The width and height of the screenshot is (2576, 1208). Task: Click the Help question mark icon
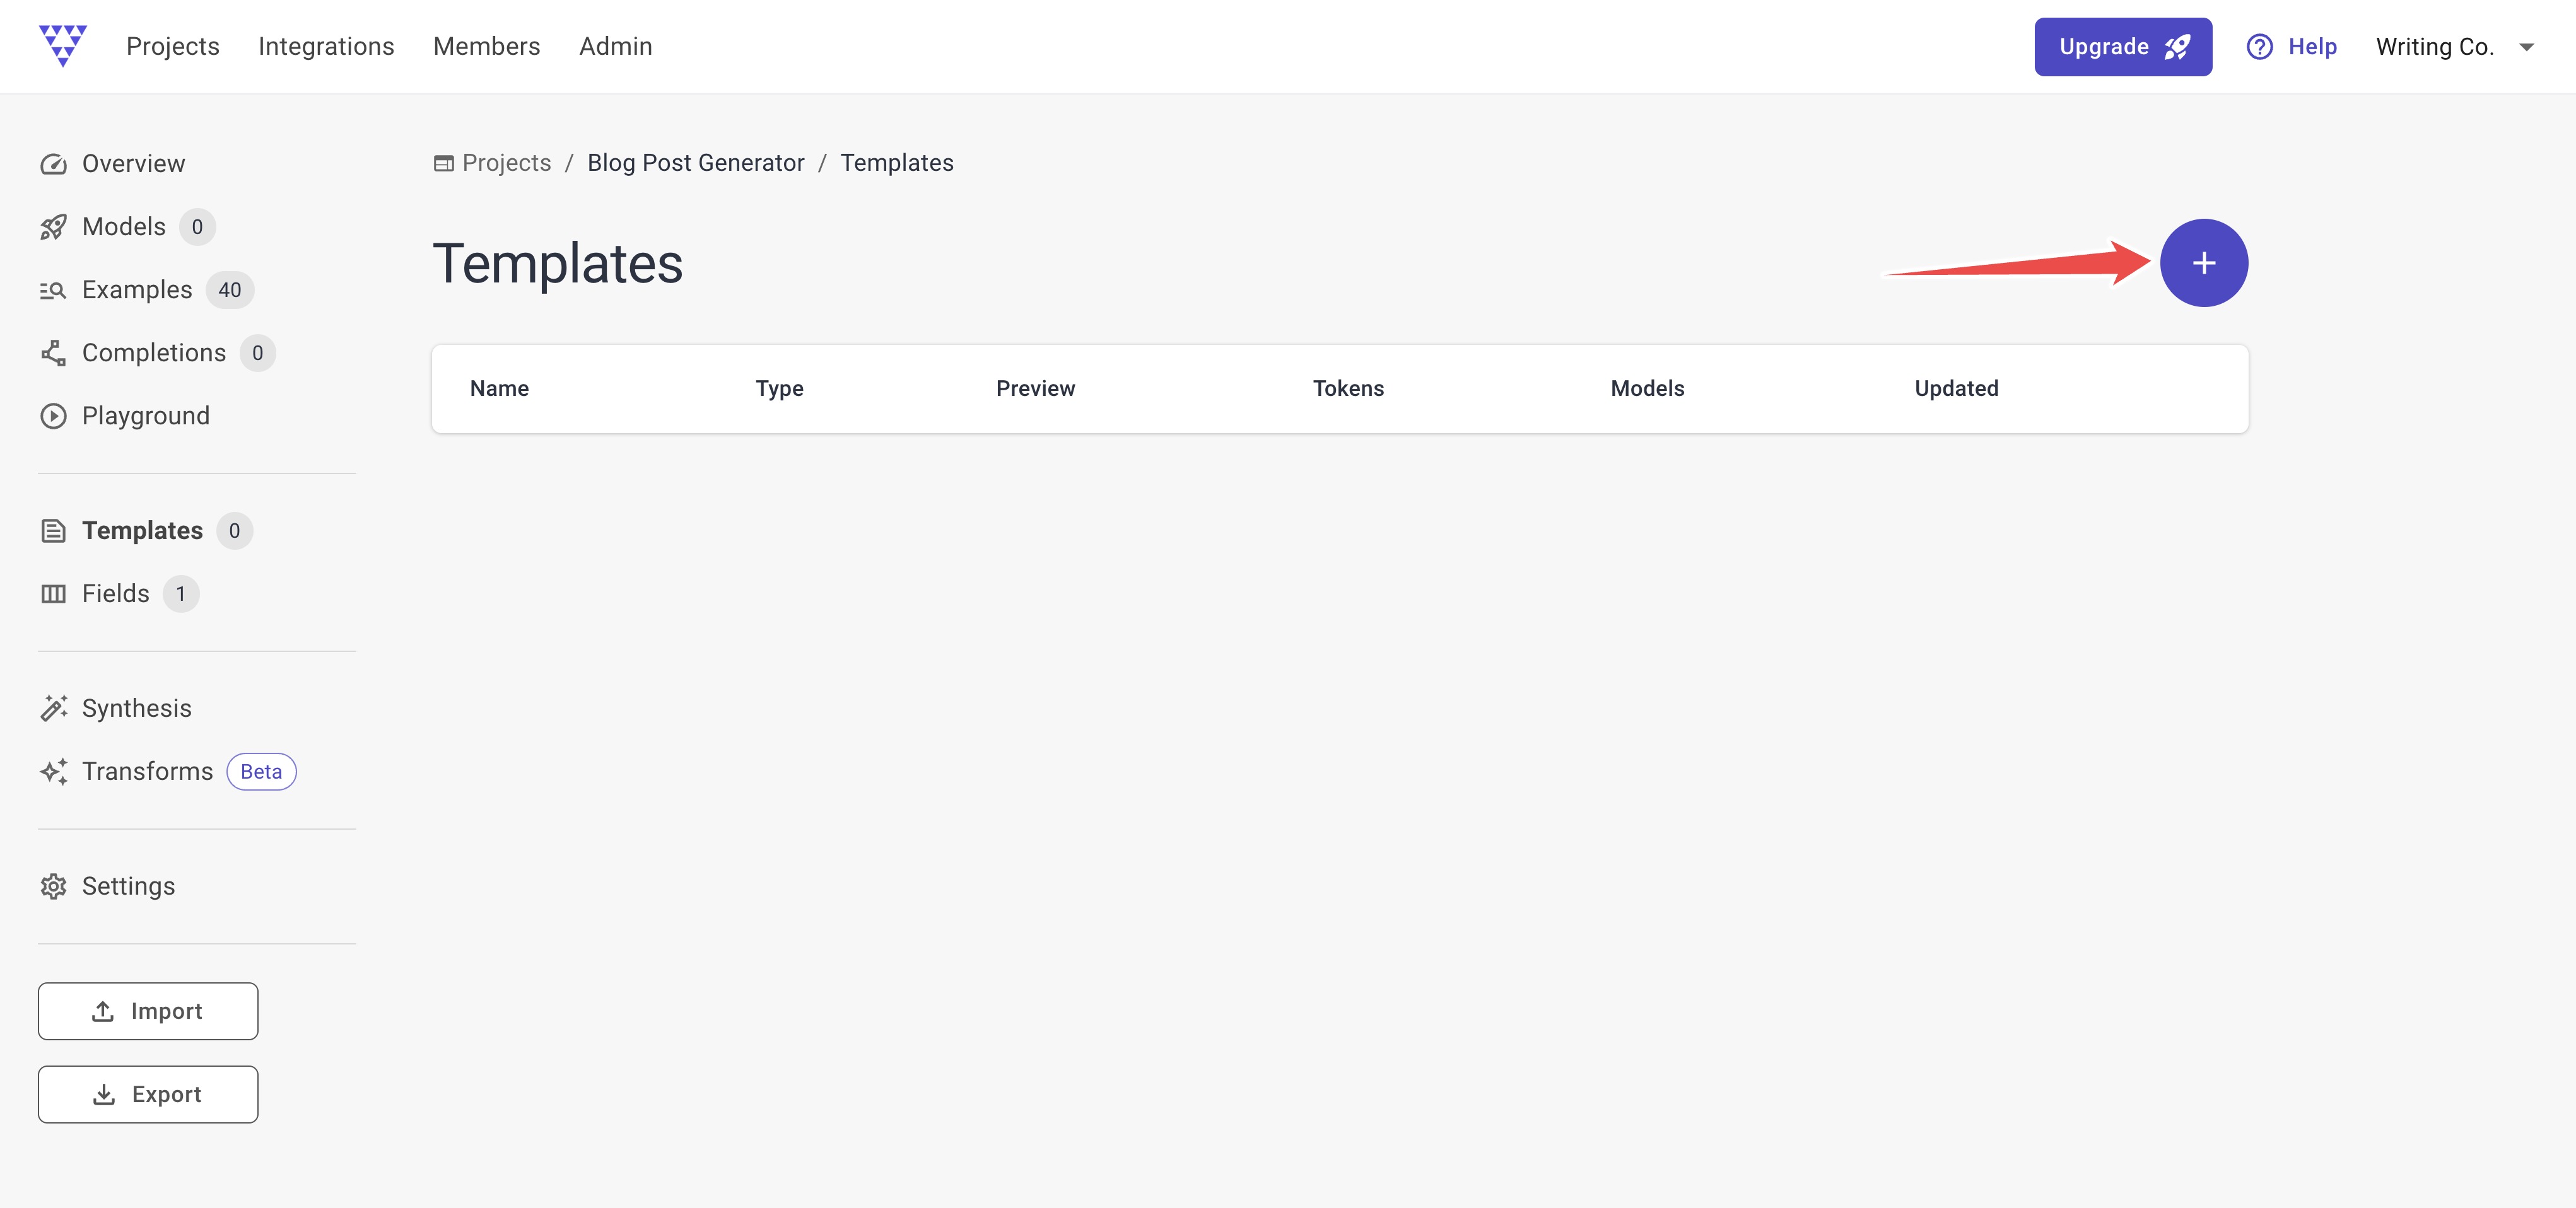tap(2259, 47)
